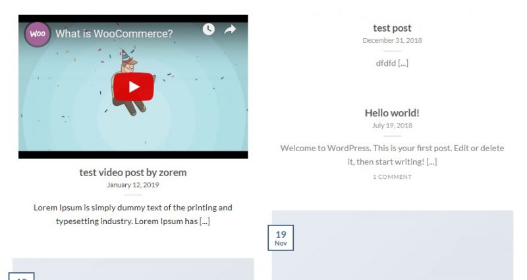This screenshot has width=527, height=280.
Task: Open 'test video post by zorem' post
Action: point(133,172)
